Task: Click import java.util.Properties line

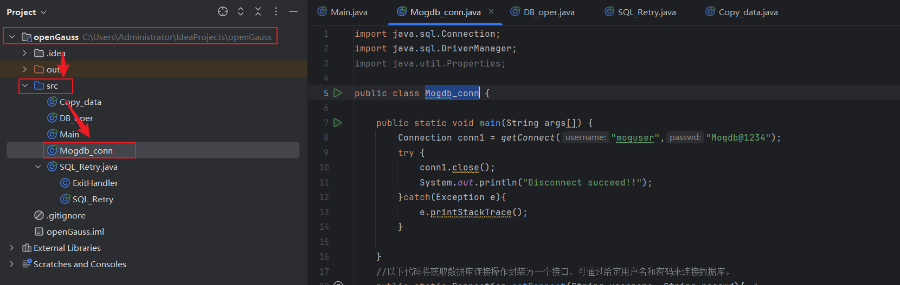Action: (x=430, y=63)
